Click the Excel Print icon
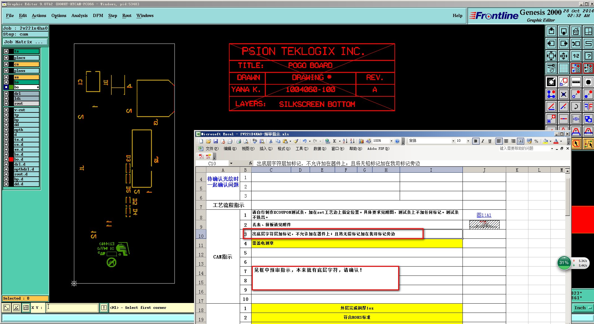This screenshot has width=594, height=324. pos(239,141)
